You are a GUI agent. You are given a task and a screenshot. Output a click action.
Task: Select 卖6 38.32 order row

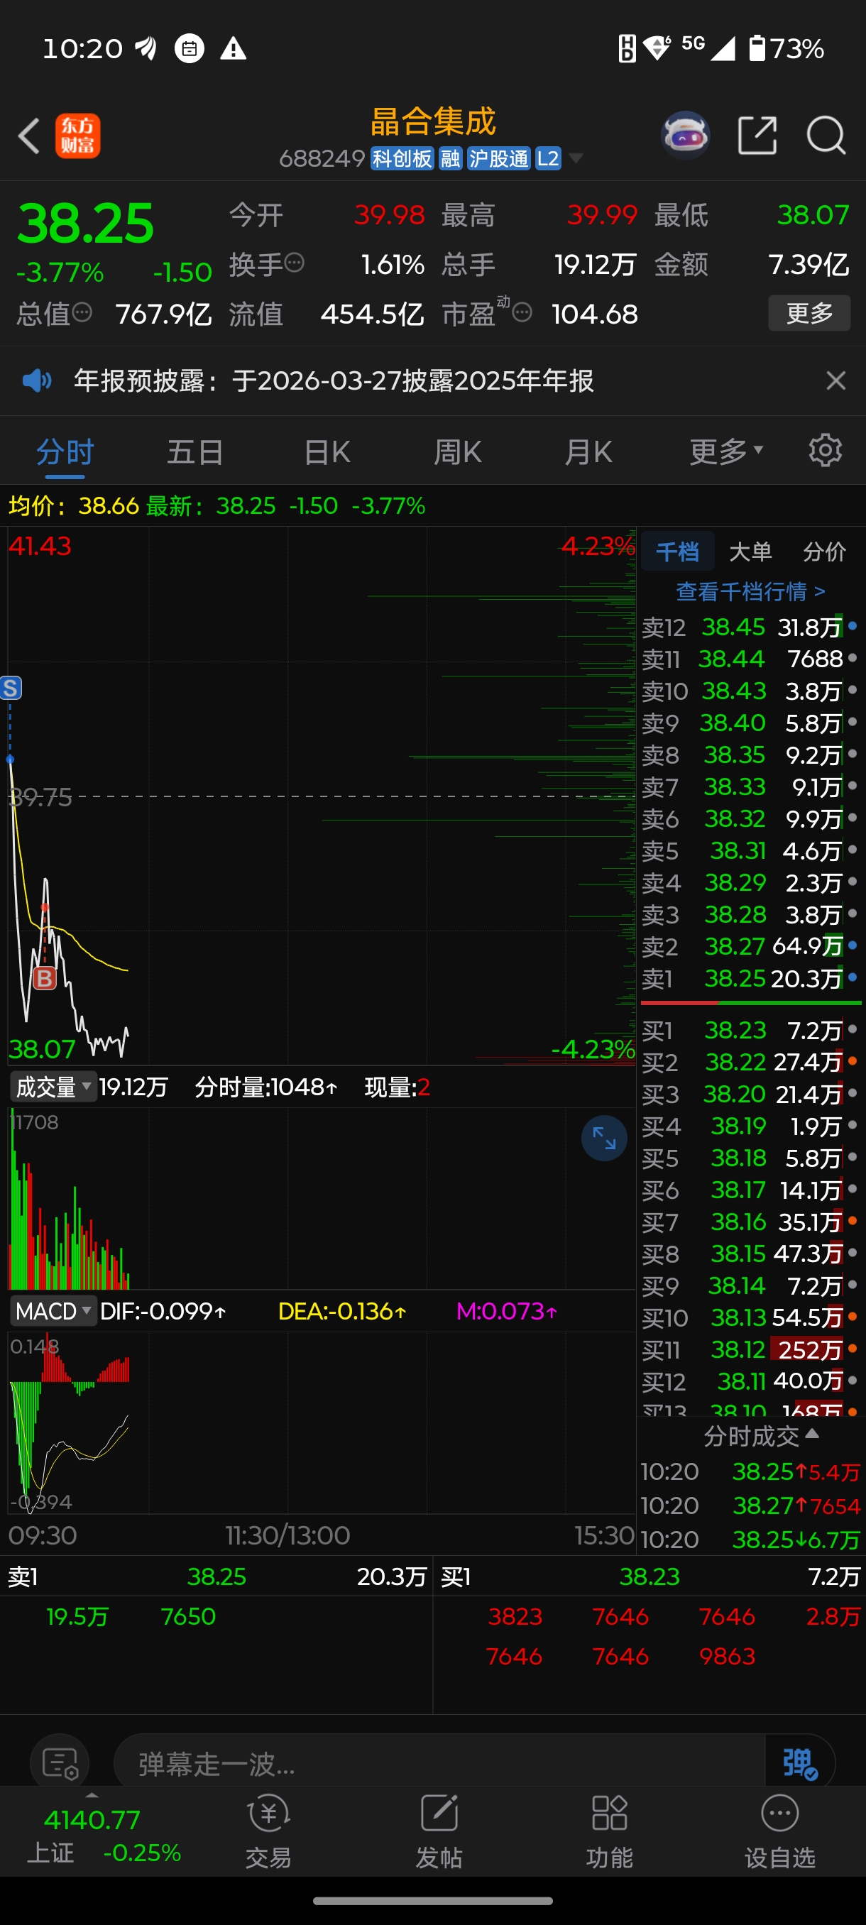coord(750,818)
